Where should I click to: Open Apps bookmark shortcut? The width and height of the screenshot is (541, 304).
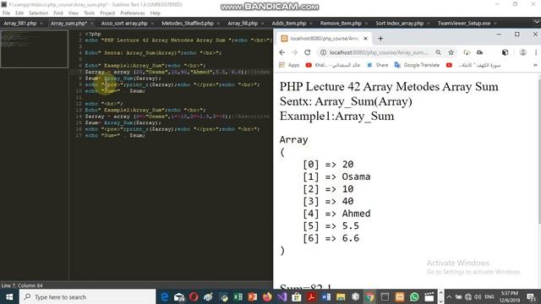[x=289, y=65]
